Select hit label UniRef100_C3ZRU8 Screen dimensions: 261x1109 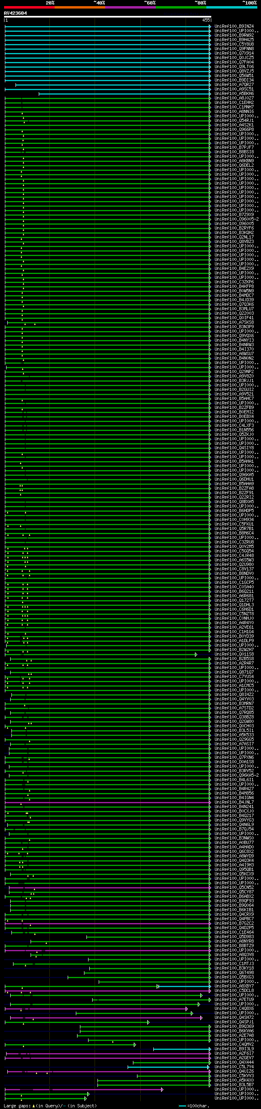[x=234, y=542]
